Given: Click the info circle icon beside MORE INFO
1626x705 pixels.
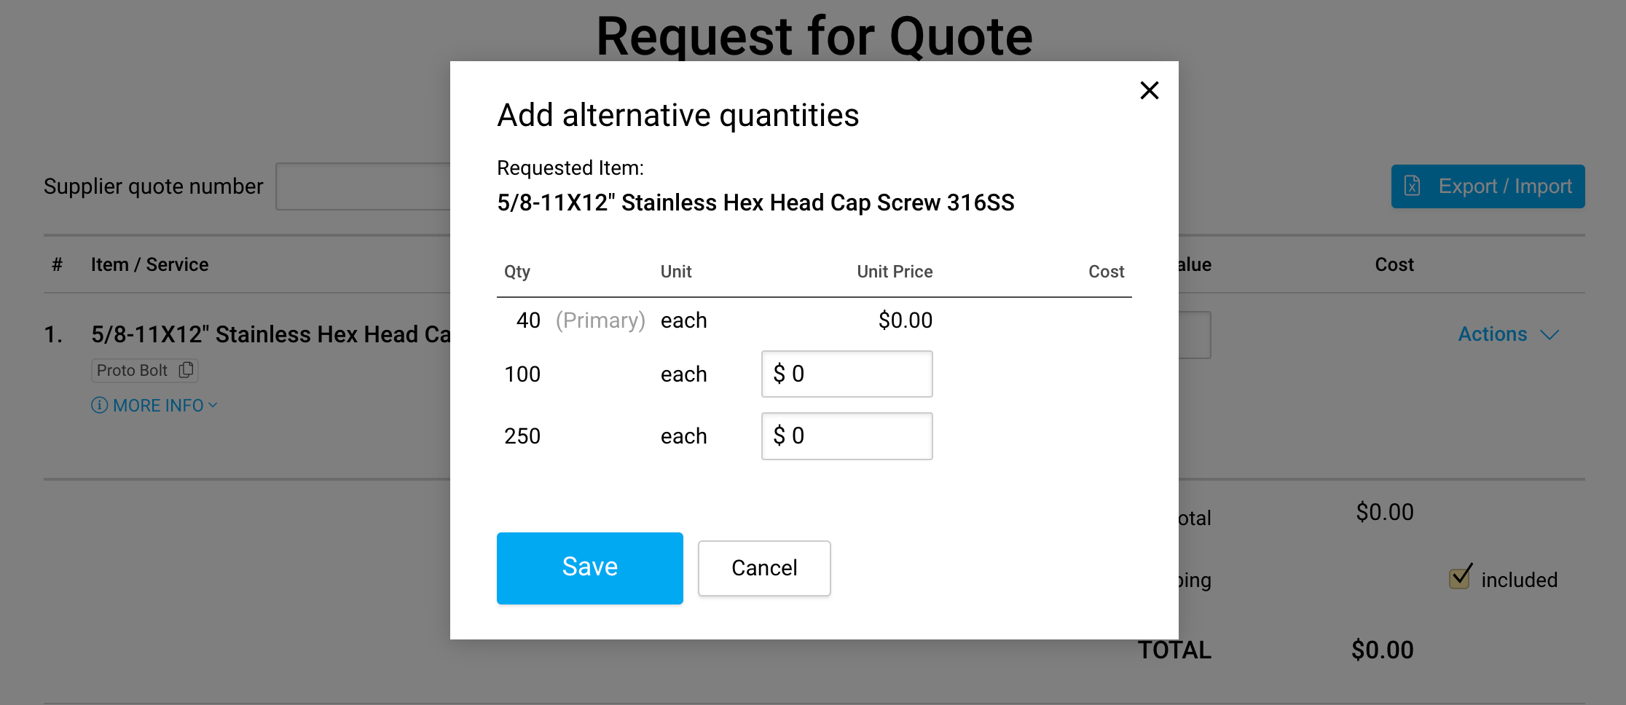Looking at the screenshot, I should pyautogui.click(x=99, y=406).
